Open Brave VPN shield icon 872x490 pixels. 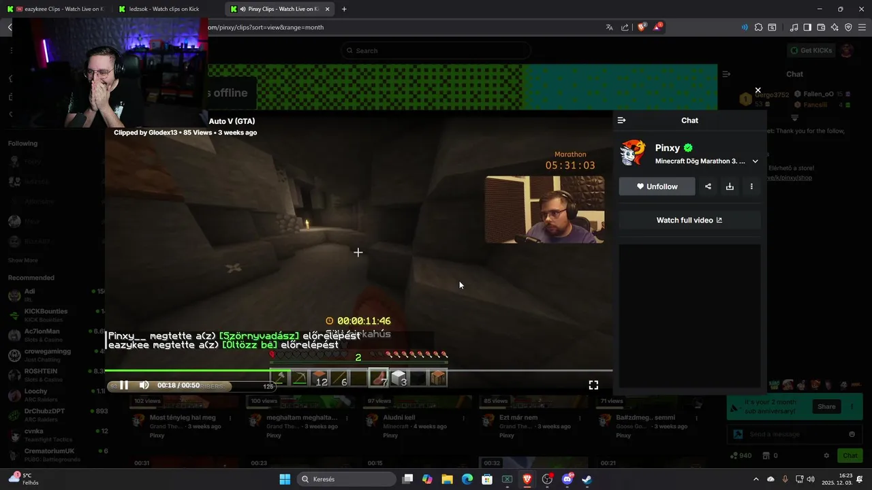848,27
